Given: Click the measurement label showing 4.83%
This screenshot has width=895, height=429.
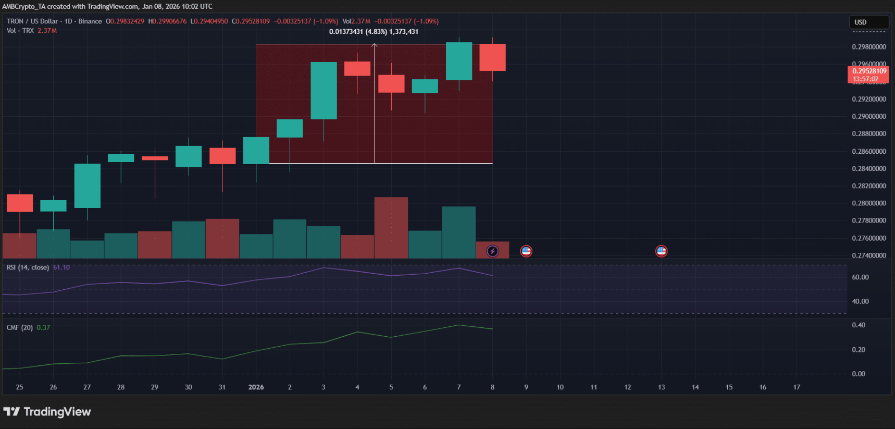Looking at the screenshot, I should click(374, 32).
